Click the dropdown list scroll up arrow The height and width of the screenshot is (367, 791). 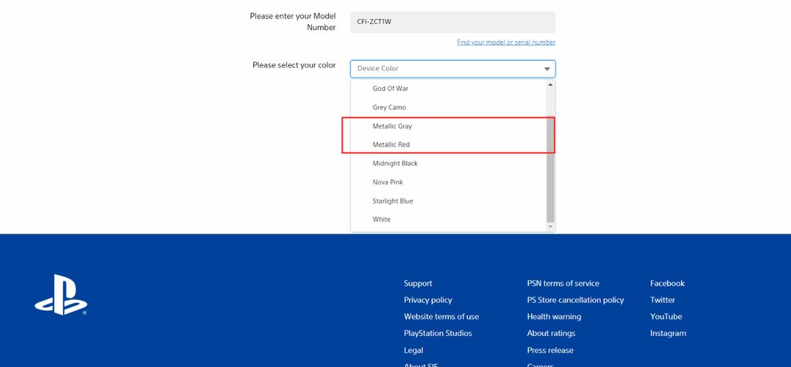pyautogui.click(x=550, y=84)
